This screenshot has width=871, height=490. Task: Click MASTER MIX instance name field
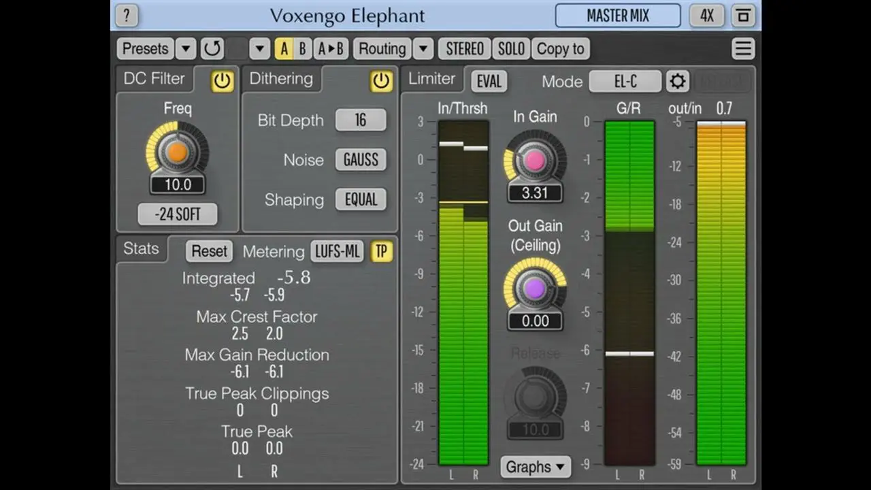pyautogui.click(x=618, y=15)
